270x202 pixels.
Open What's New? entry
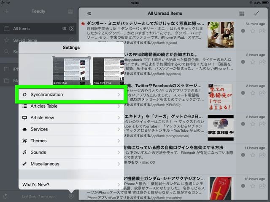pyautogui.click(x=71, y=185)
